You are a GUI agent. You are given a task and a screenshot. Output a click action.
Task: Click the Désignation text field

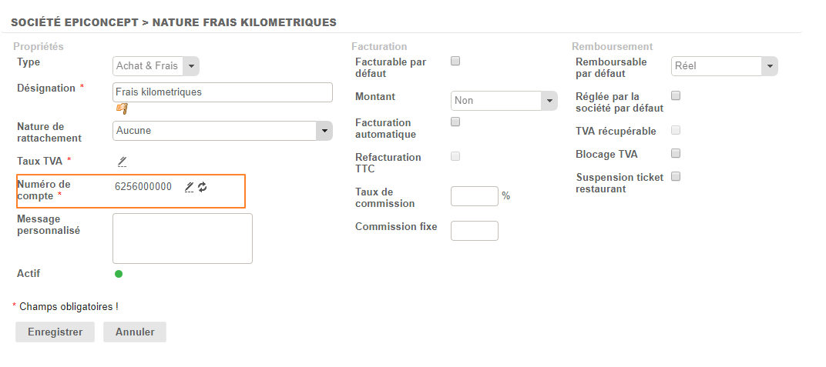point(223,92)
